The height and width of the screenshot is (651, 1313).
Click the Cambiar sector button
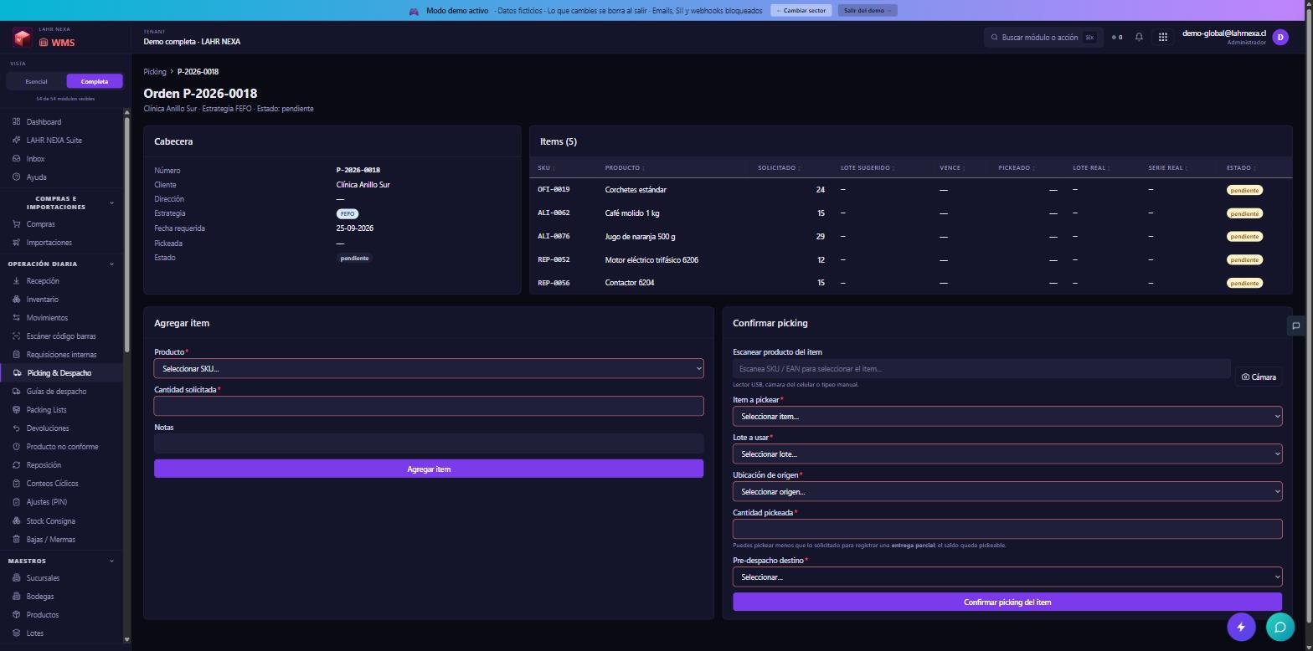(x=801, y=11)
